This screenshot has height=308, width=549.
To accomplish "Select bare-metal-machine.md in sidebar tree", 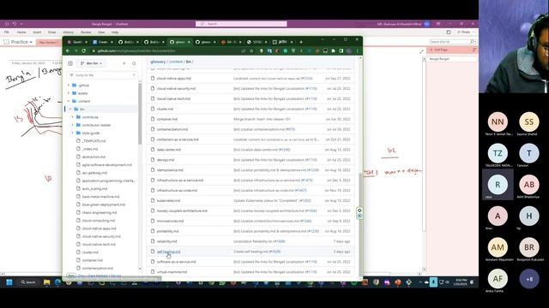I will click(x=100, y=197).
